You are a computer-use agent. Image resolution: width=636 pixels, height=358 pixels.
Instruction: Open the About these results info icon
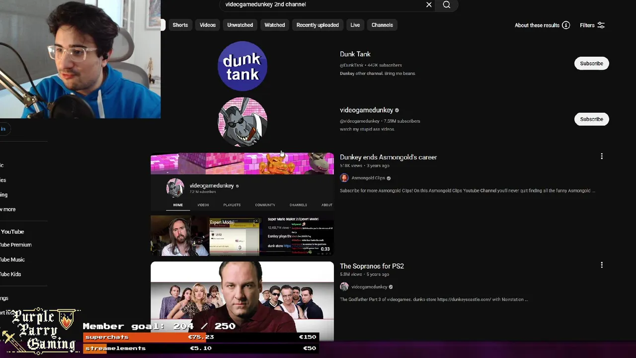[566, 25]
